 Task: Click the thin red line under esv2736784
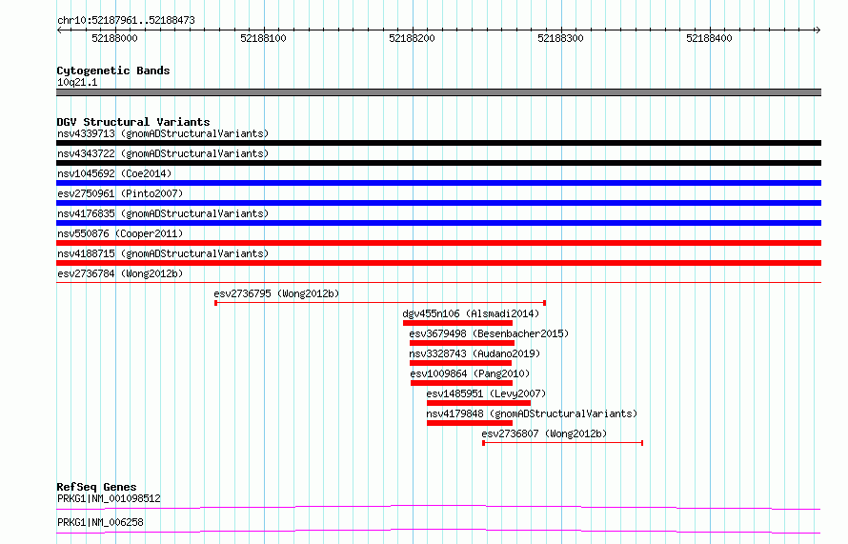point(438,282)
